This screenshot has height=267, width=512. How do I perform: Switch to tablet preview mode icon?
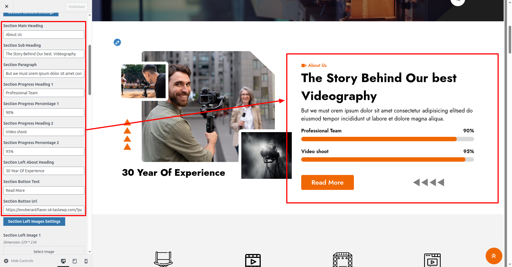pyautogui.click(x=75, y=261)
